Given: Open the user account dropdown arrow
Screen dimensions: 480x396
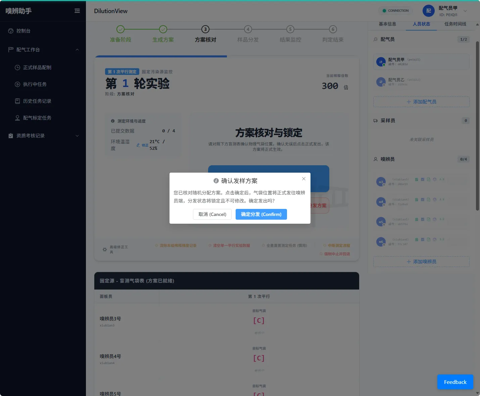Looking at the screenshot, I should [465, 11].
